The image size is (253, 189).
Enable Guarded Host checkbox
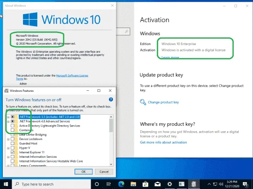12,143
